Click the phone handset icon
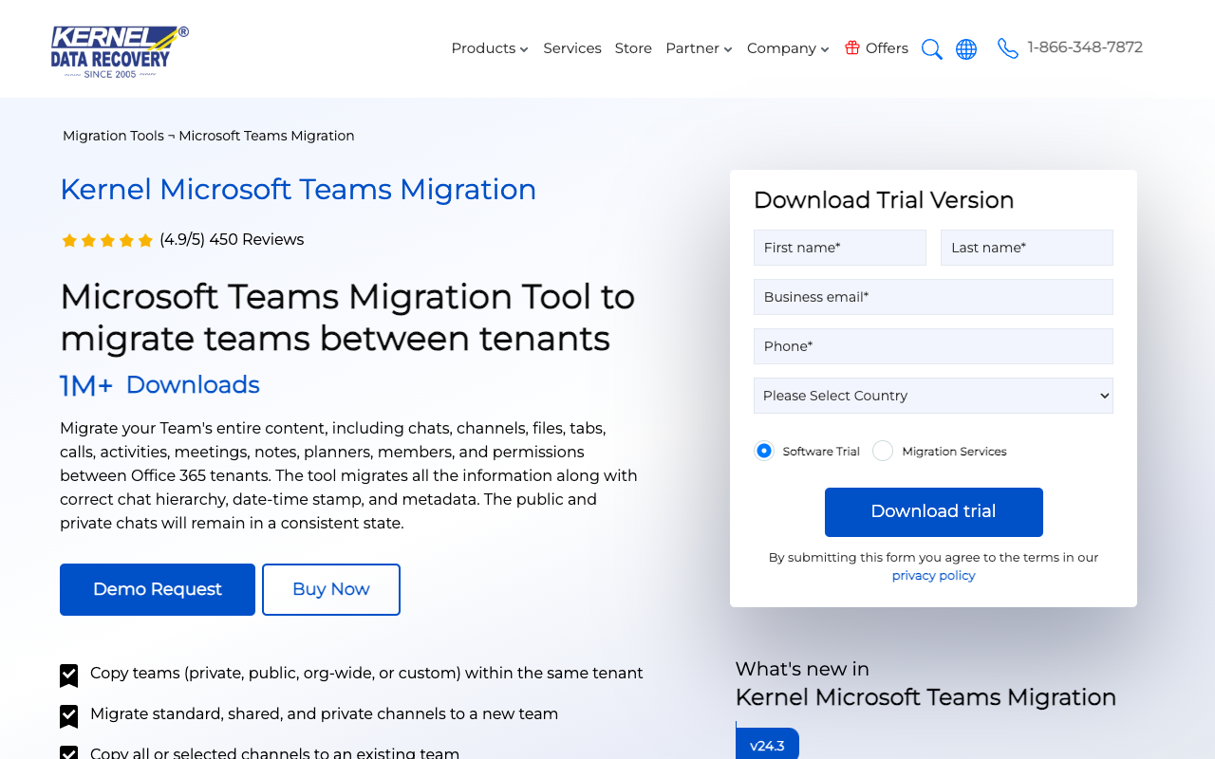Screen dimensions: 1215x759 coord(1008,48)
